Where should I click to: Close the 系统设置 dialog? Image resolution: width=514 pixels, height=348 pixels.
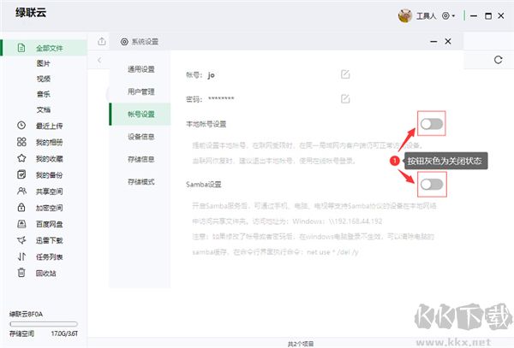pos(448,42)
